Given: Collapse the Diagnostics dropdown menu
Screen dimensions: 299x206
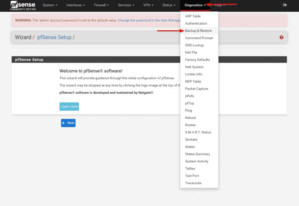Looking at the screenshot, I should [195, 5].
